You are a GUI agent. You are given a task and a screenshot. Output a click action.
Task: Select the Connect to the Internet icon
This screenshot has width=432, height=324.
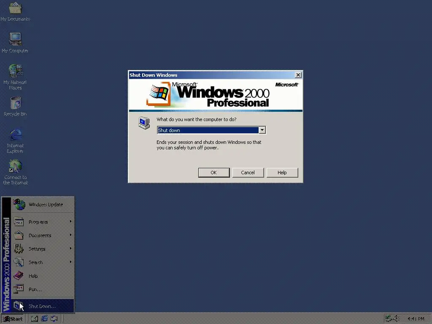pyautogui.click(x=15, y=172)
